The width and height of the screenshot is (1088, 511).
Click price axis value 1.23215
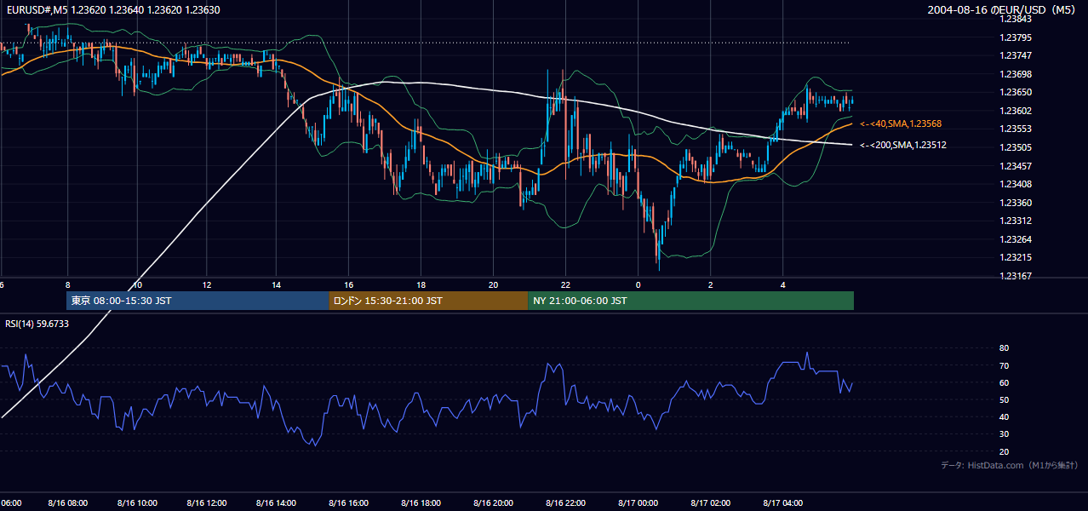[x=1015, y=257]
